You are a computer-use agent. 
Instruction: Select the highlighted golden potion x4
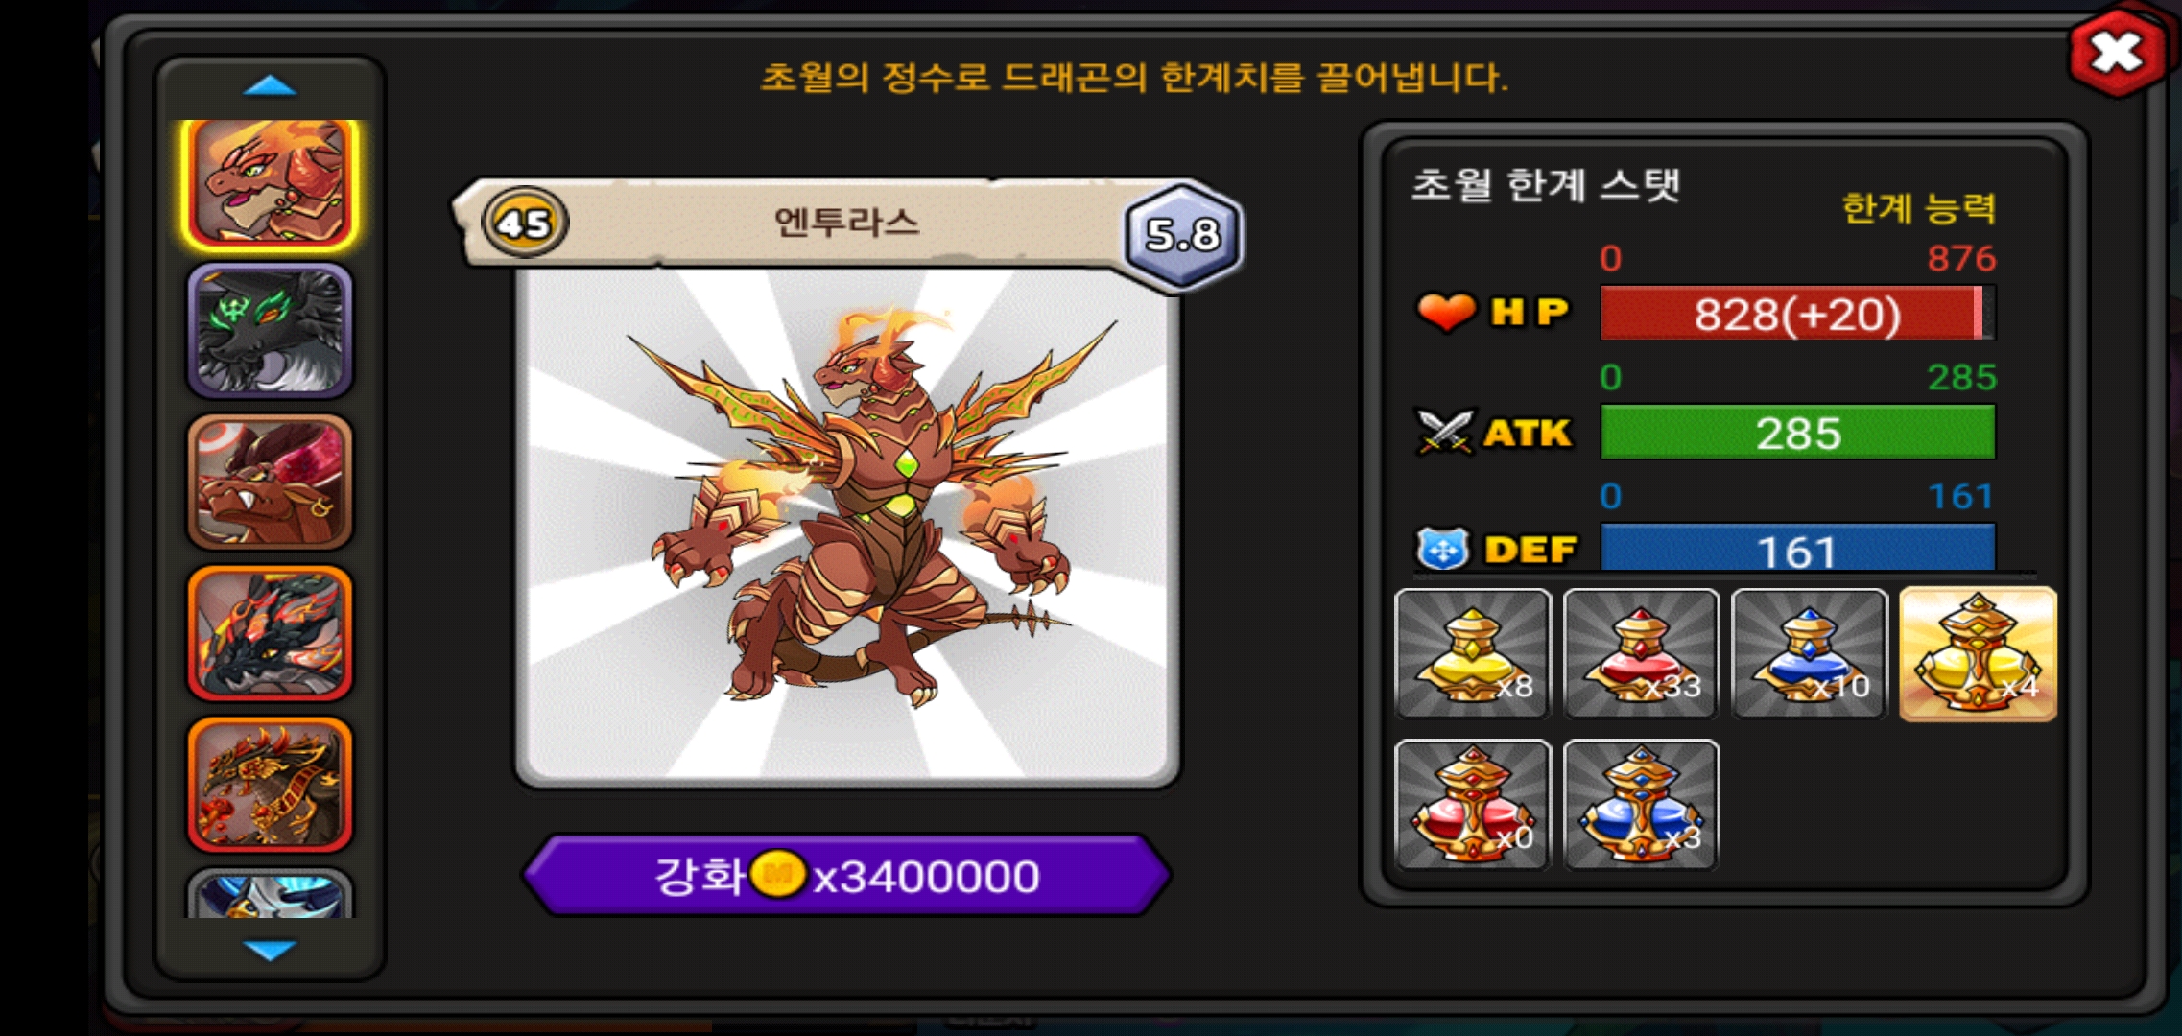point(1978,653)
